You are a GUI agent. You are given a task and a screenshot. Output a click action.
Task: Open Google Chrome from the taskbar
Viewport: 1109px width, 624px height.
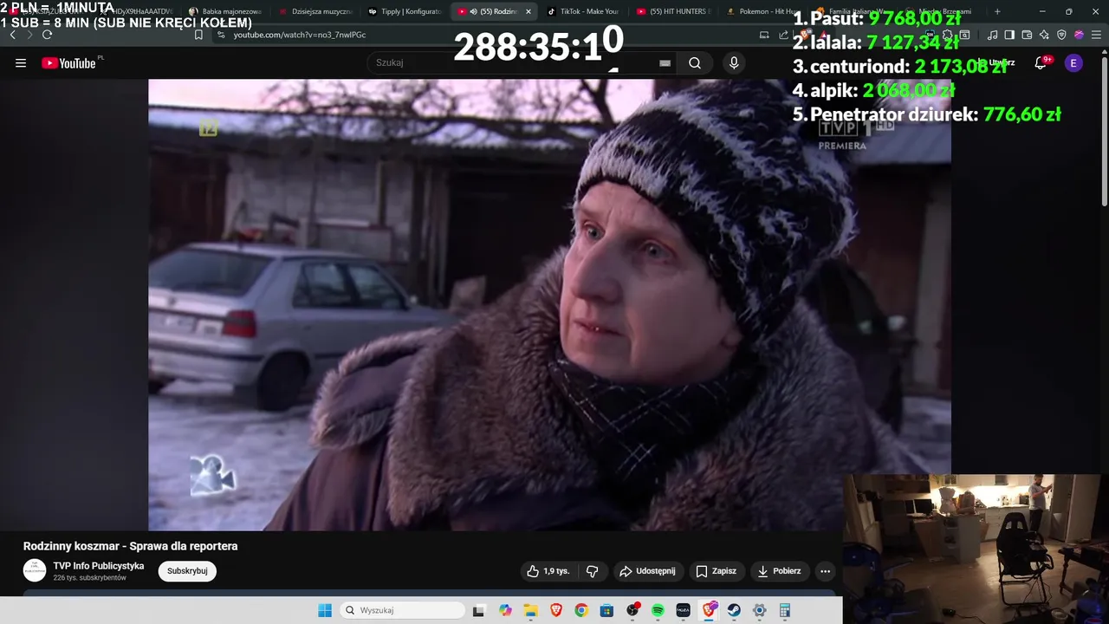point(581,610)
